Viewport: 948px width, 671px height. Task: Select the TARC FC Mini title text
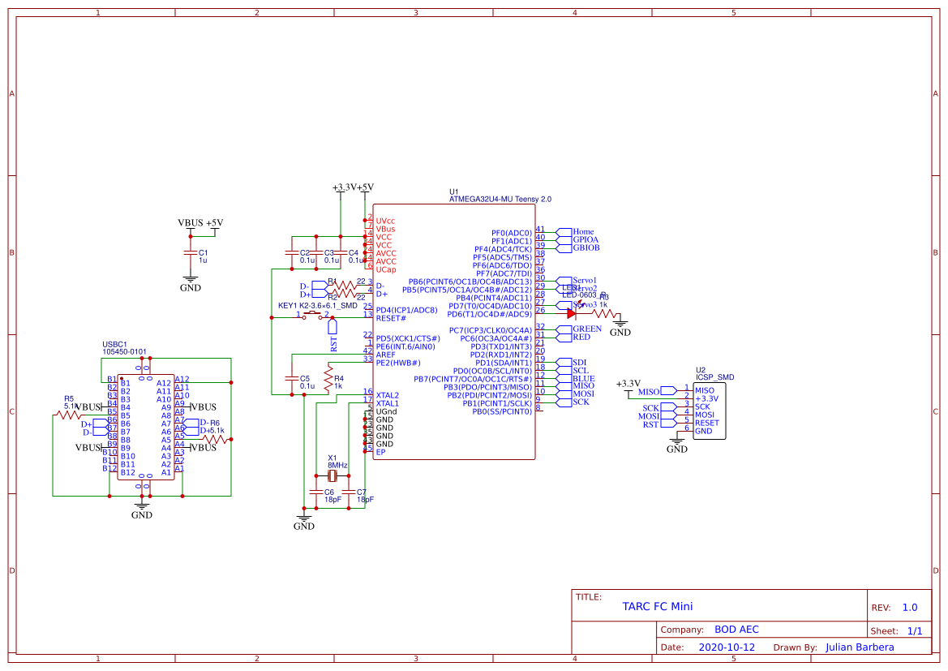pos(658,606)
